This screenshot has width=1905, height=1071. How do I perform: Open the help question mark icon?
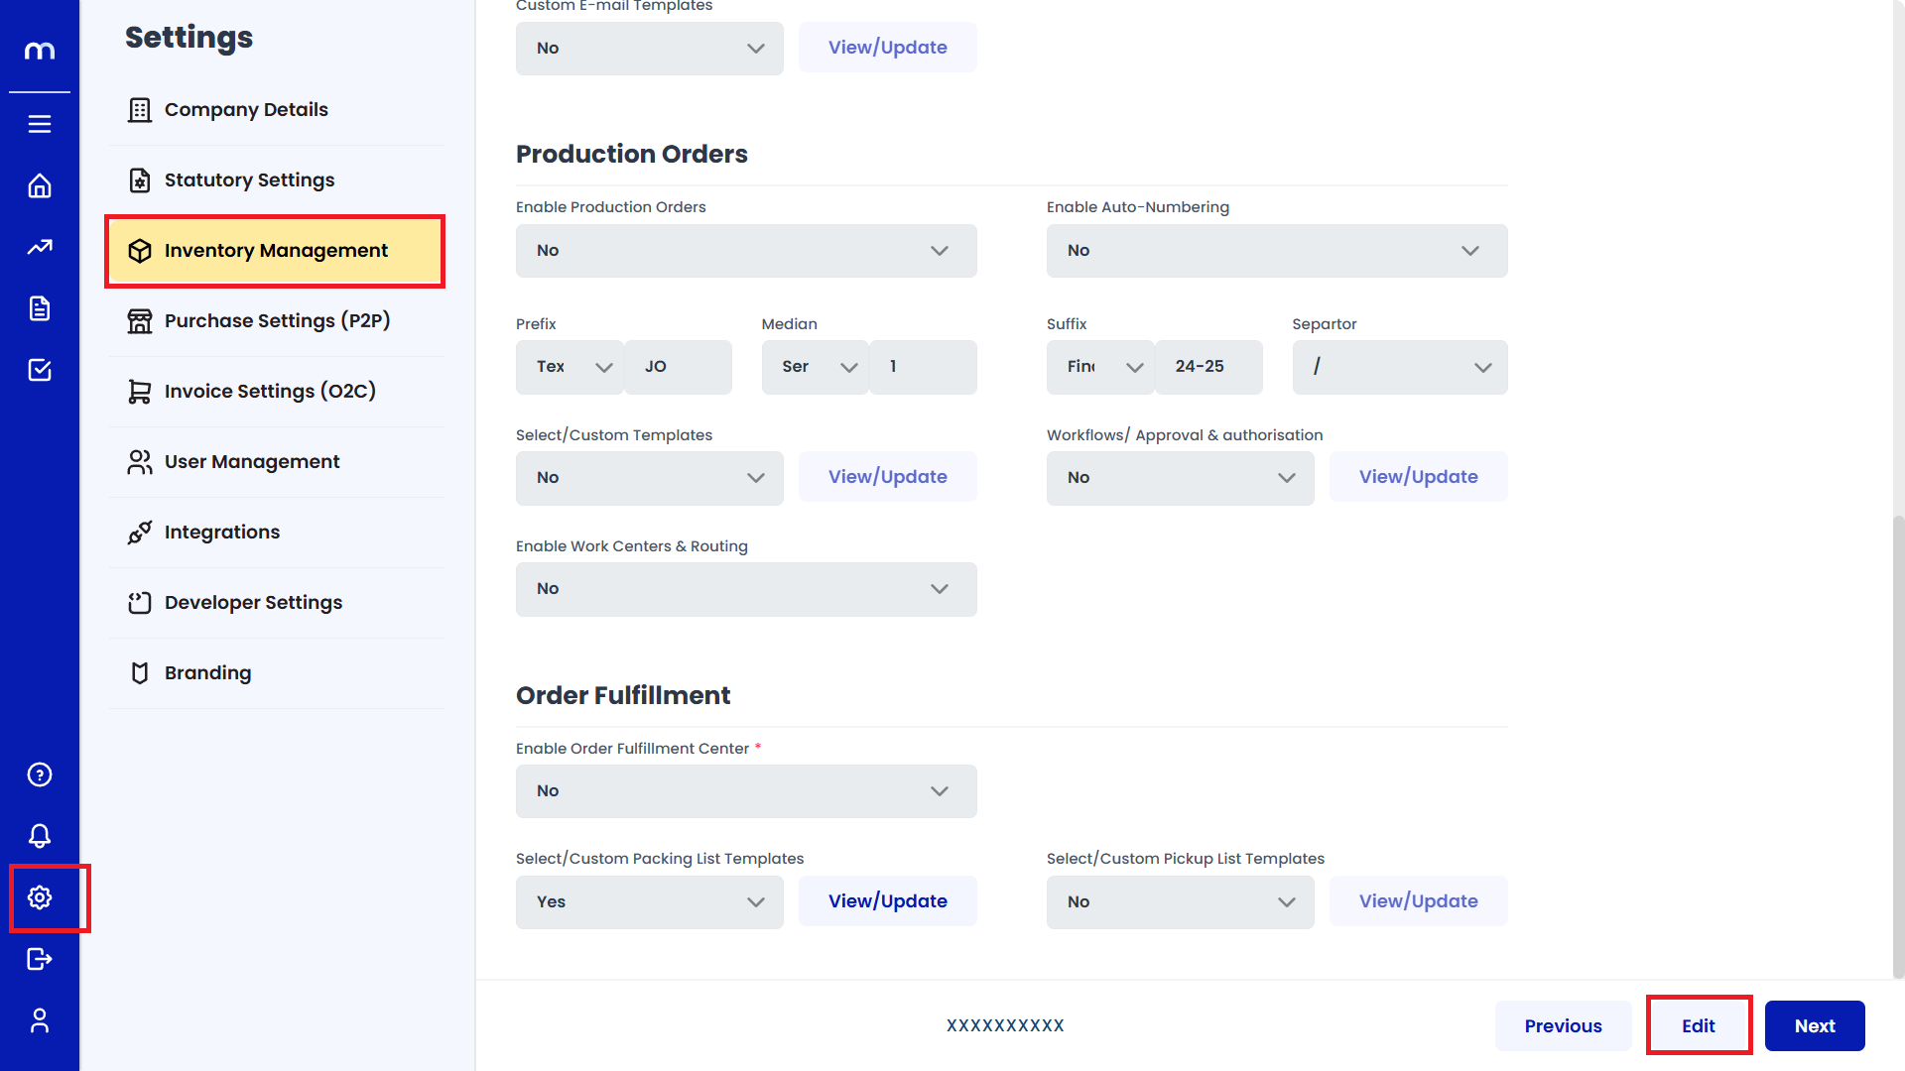(40, 774)
